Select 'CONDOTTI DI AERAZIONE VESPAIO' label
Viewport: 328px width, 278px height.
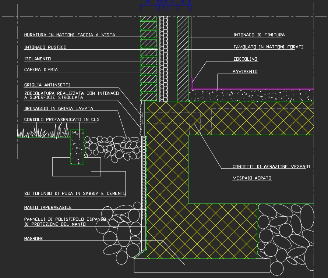click(x=271, y=167)
